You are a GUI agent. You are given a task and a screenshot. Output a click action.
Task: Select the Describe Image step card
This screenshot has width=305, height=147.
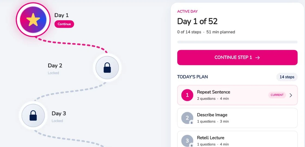coord(237,118)
